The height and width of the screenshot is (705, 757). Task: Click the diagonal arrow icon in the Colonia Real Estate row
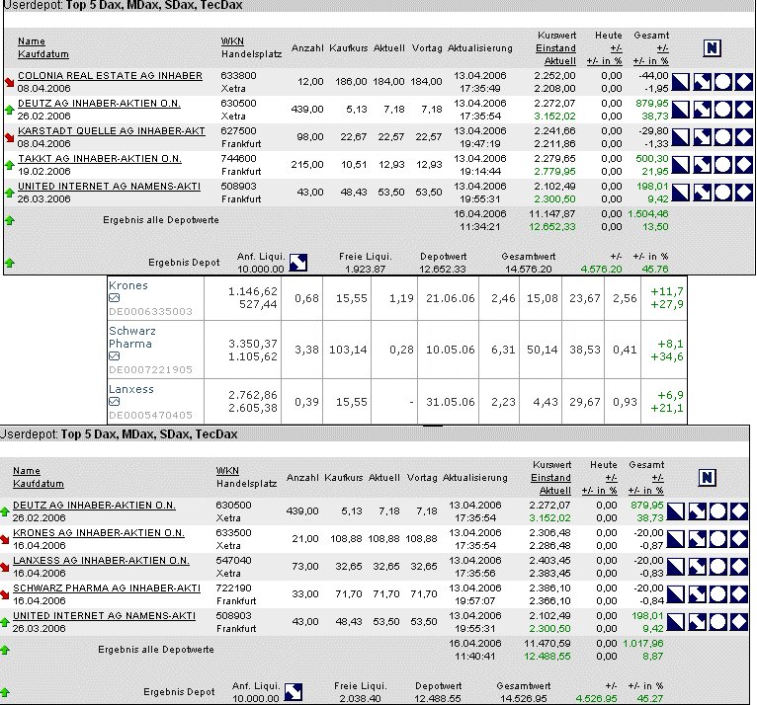(702, 82)
